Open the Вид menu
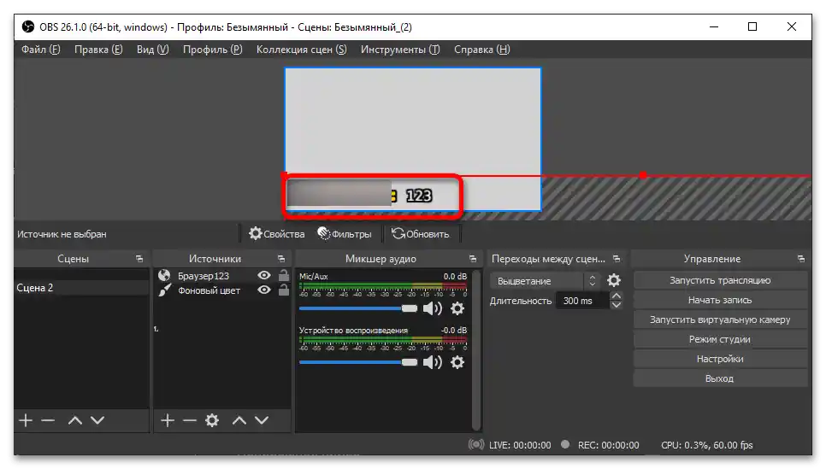 click(x=153, y=50)
